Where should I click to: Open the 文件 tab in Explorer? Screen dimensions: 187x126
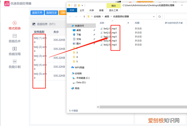click(72, 10)
